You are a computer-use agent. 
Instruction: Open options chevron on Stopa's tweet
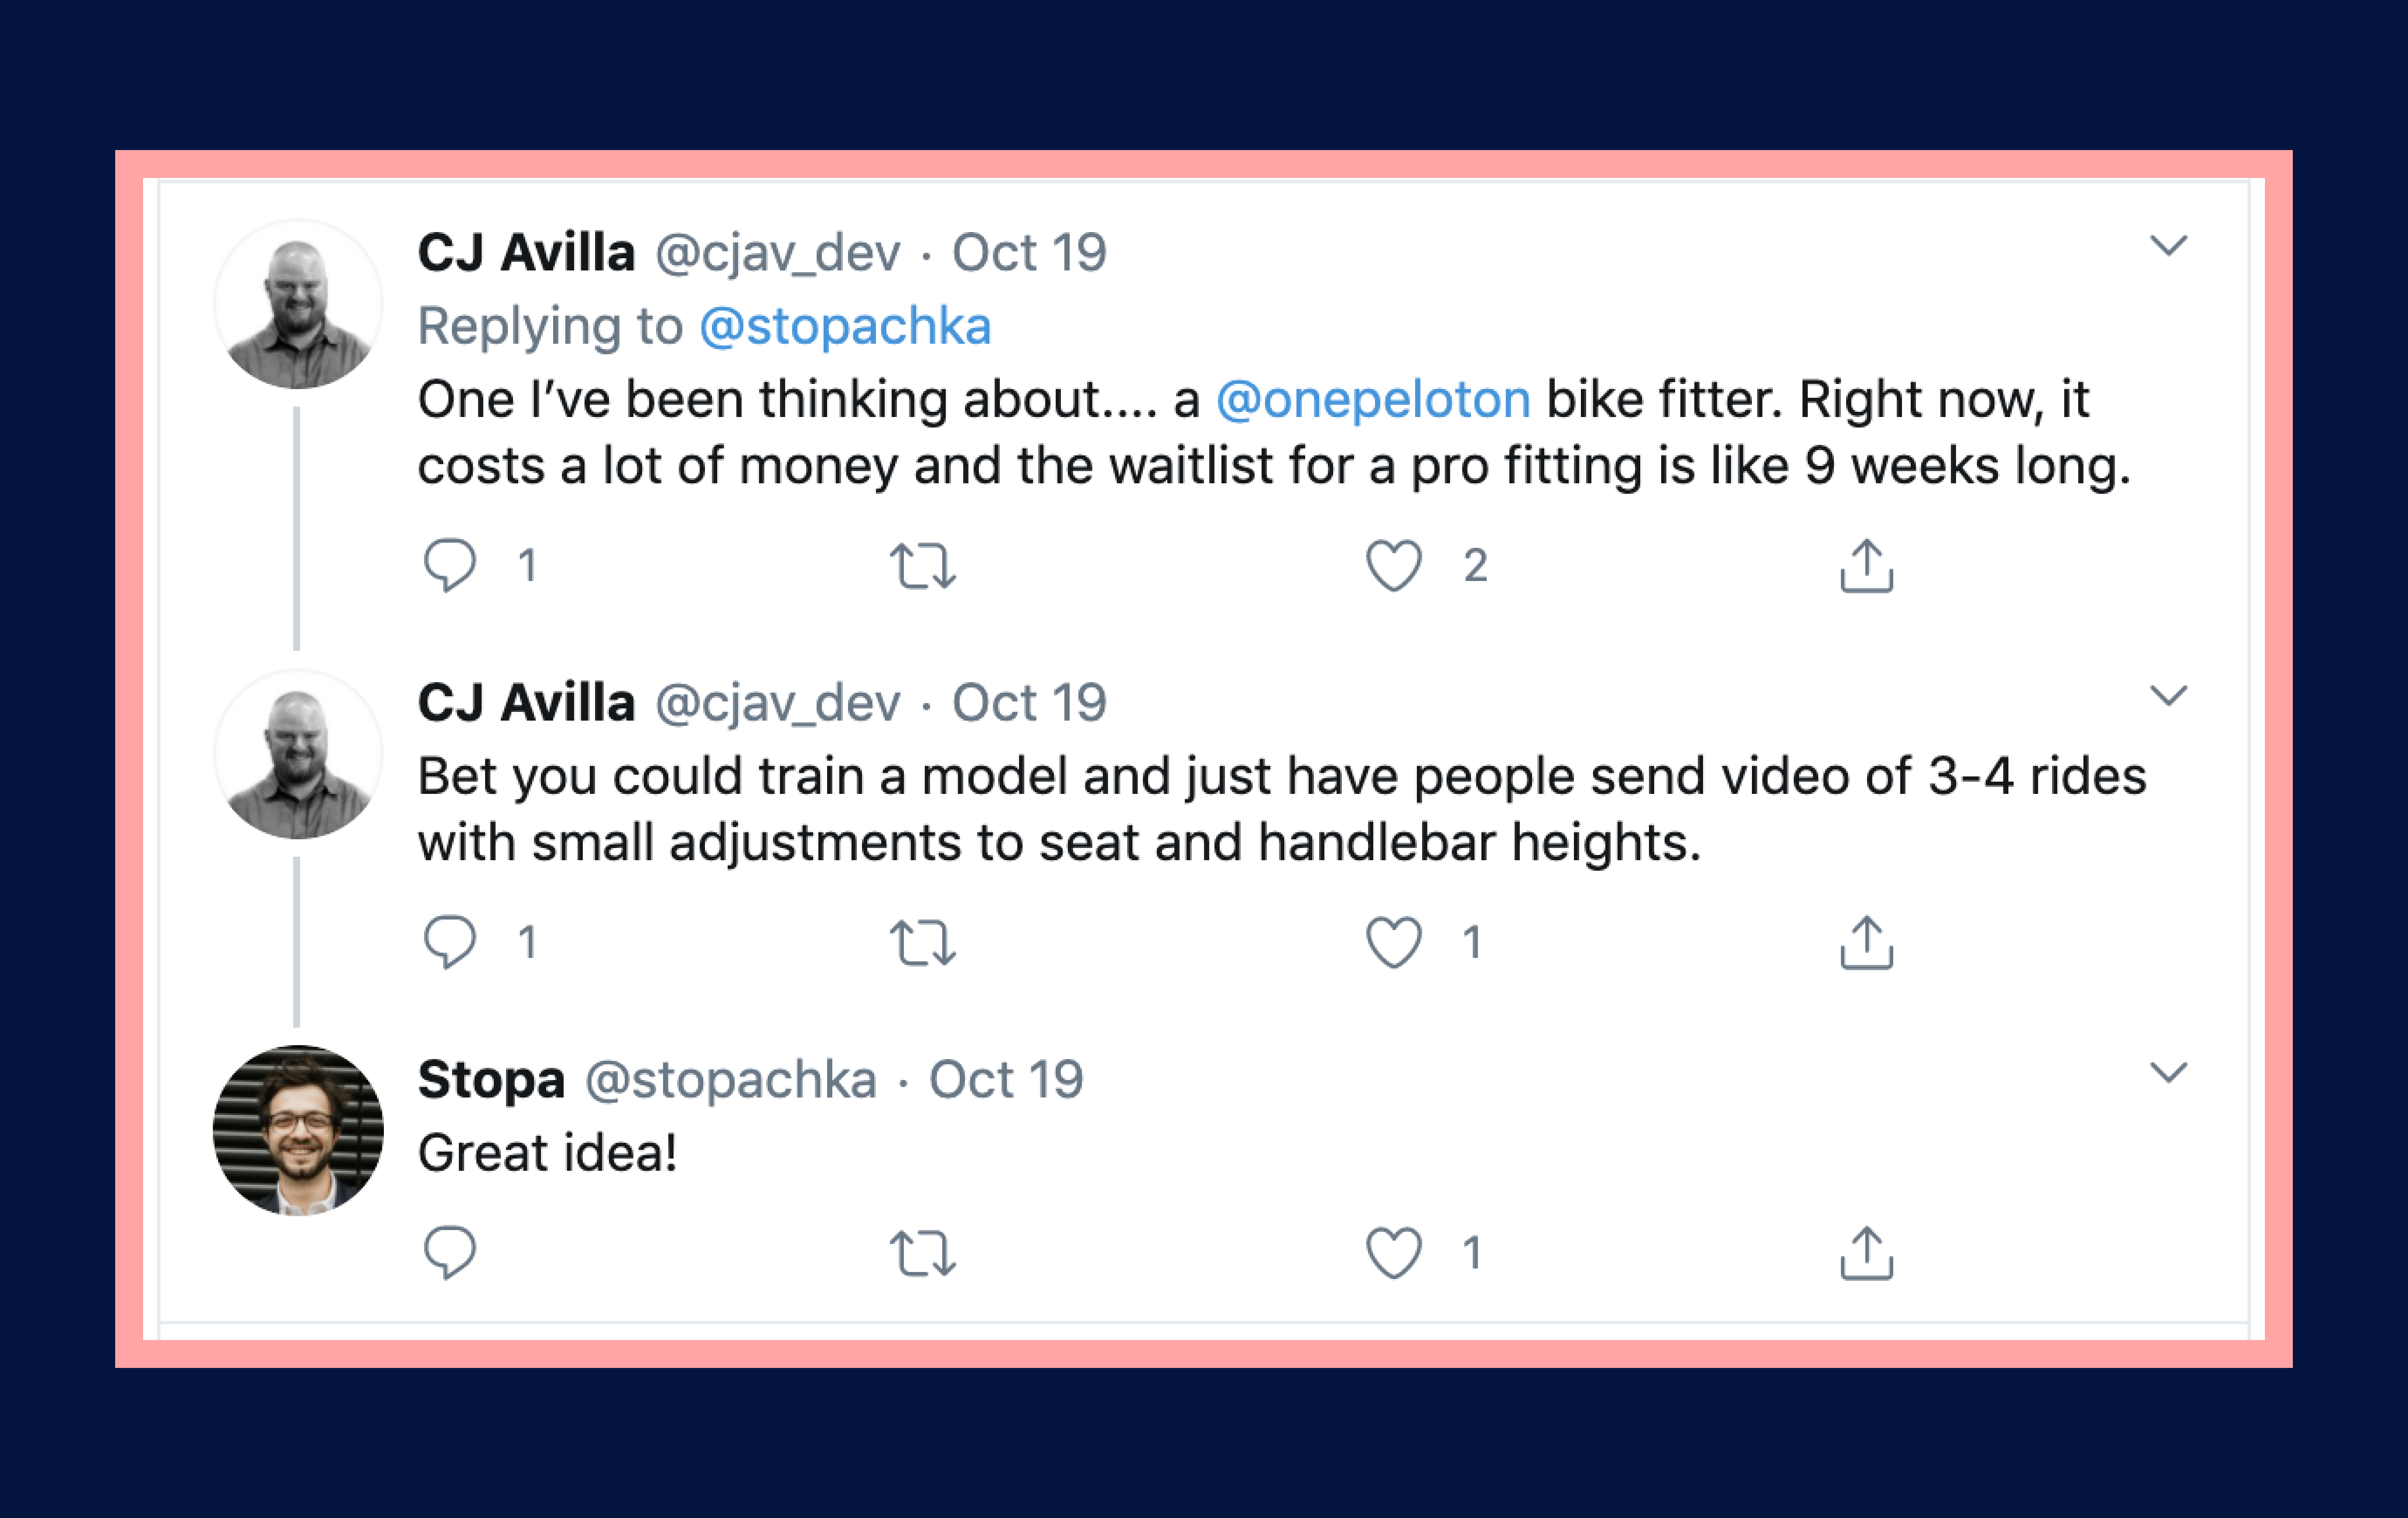(2168, 1072)
